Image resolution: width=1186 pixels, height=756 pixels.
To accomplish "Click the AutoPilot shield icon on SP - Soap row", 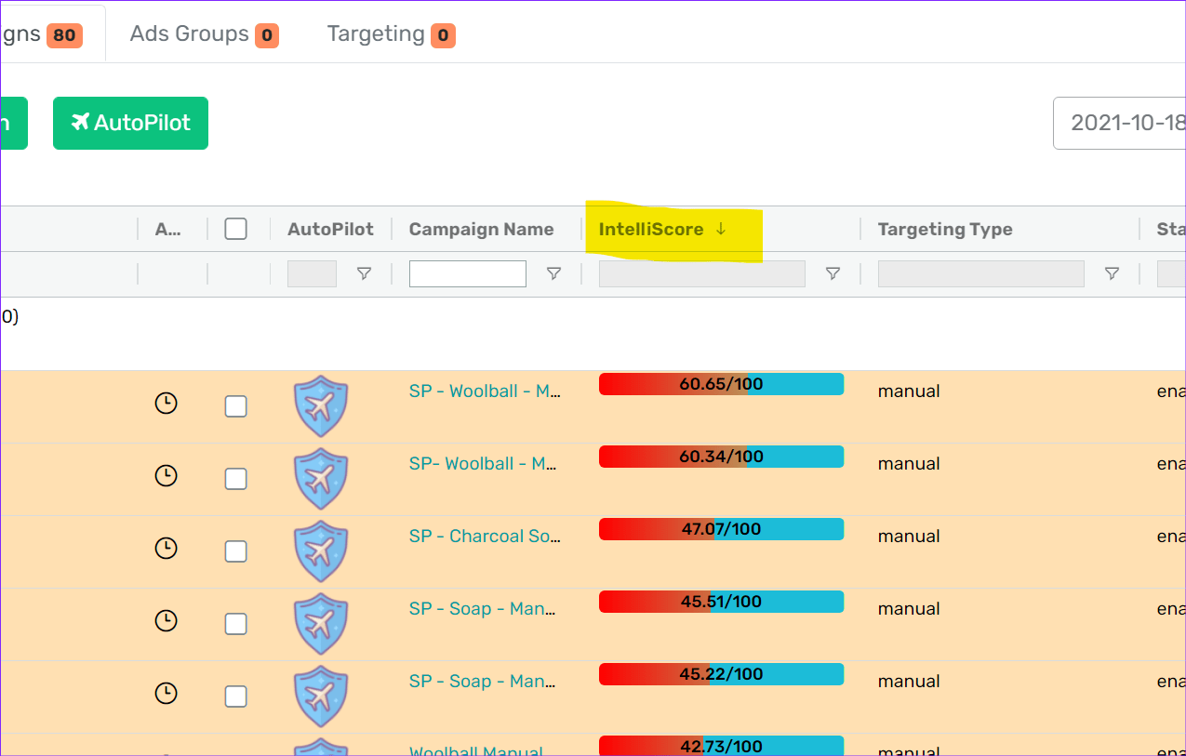I will tap(321, 623).
